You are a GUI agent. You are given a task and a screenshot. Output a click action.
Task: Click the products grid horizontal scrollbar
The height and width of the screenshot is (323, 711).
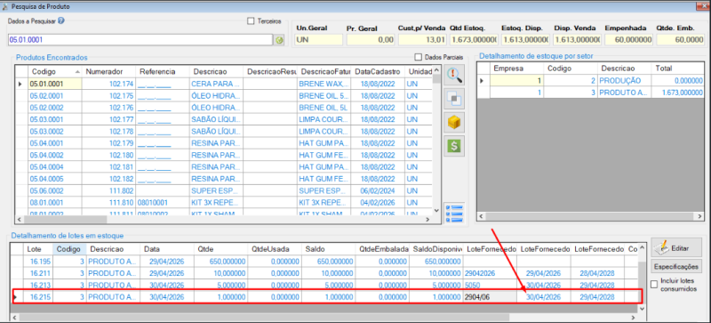click(x=224, y=220)
